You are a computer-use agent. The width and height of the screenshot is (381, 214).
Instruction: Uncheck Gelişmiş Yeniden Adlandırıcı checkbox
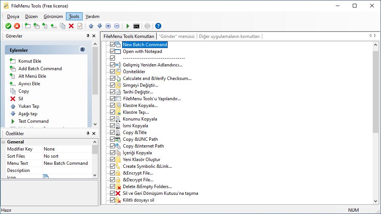coord(112,65)
